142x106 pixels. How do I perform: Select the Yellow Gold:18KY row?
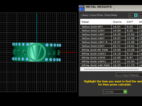[111, 38]
